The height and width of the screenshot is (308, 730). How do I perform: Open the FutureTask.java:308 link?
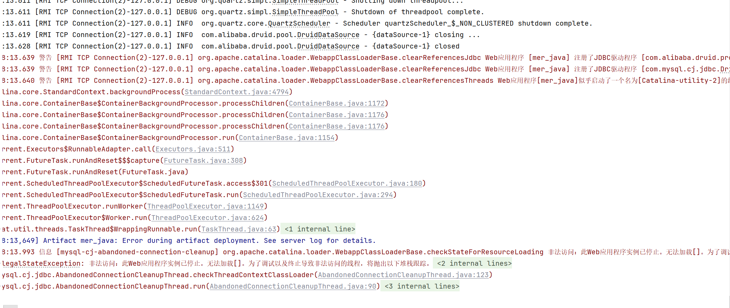point(203,161)
